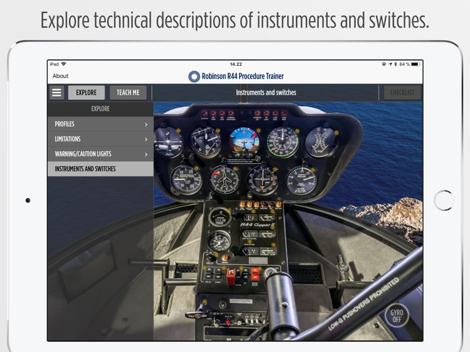Tap the ENG FIRE warning light
The image size is (470, 352).
pyautogui.click(x=264, y=205)
